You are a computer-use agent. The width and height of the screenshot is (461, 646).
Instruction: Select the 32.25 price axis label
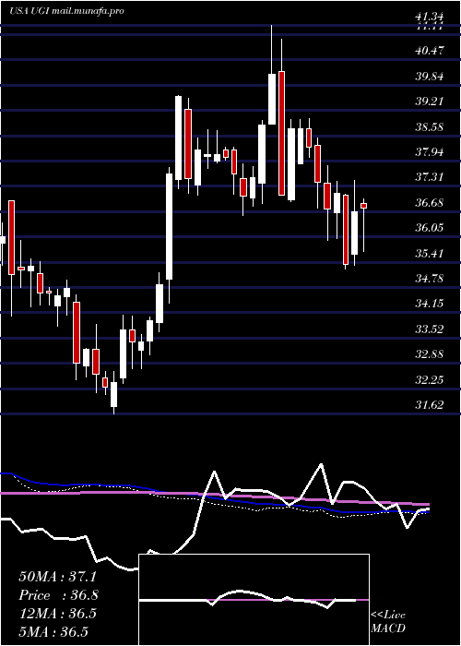click(x=430, y=380)
